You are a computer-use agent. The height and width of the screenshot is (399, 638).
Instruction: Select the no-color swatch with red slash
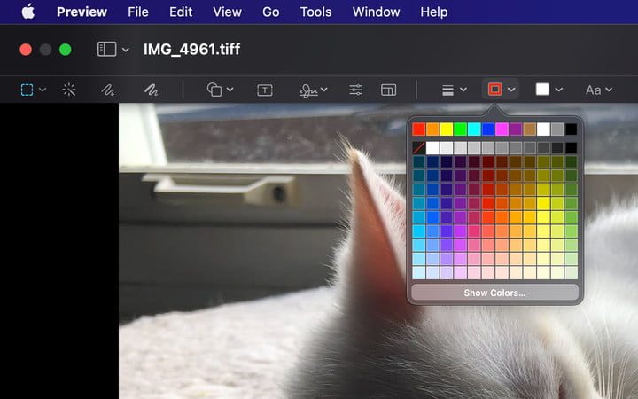(419, 148)
